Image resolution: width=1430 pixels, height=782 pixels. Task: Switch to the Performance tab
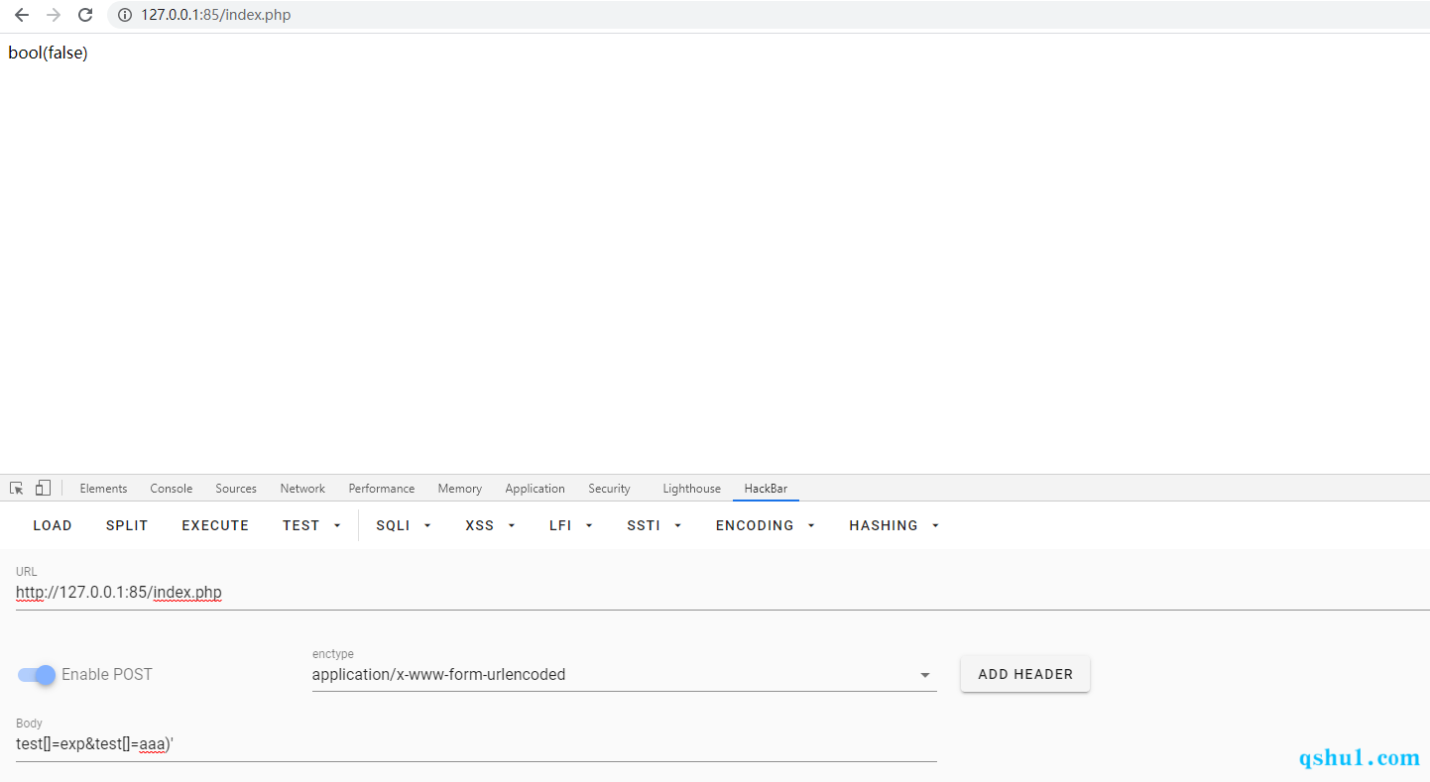click(x=382, y=489)
